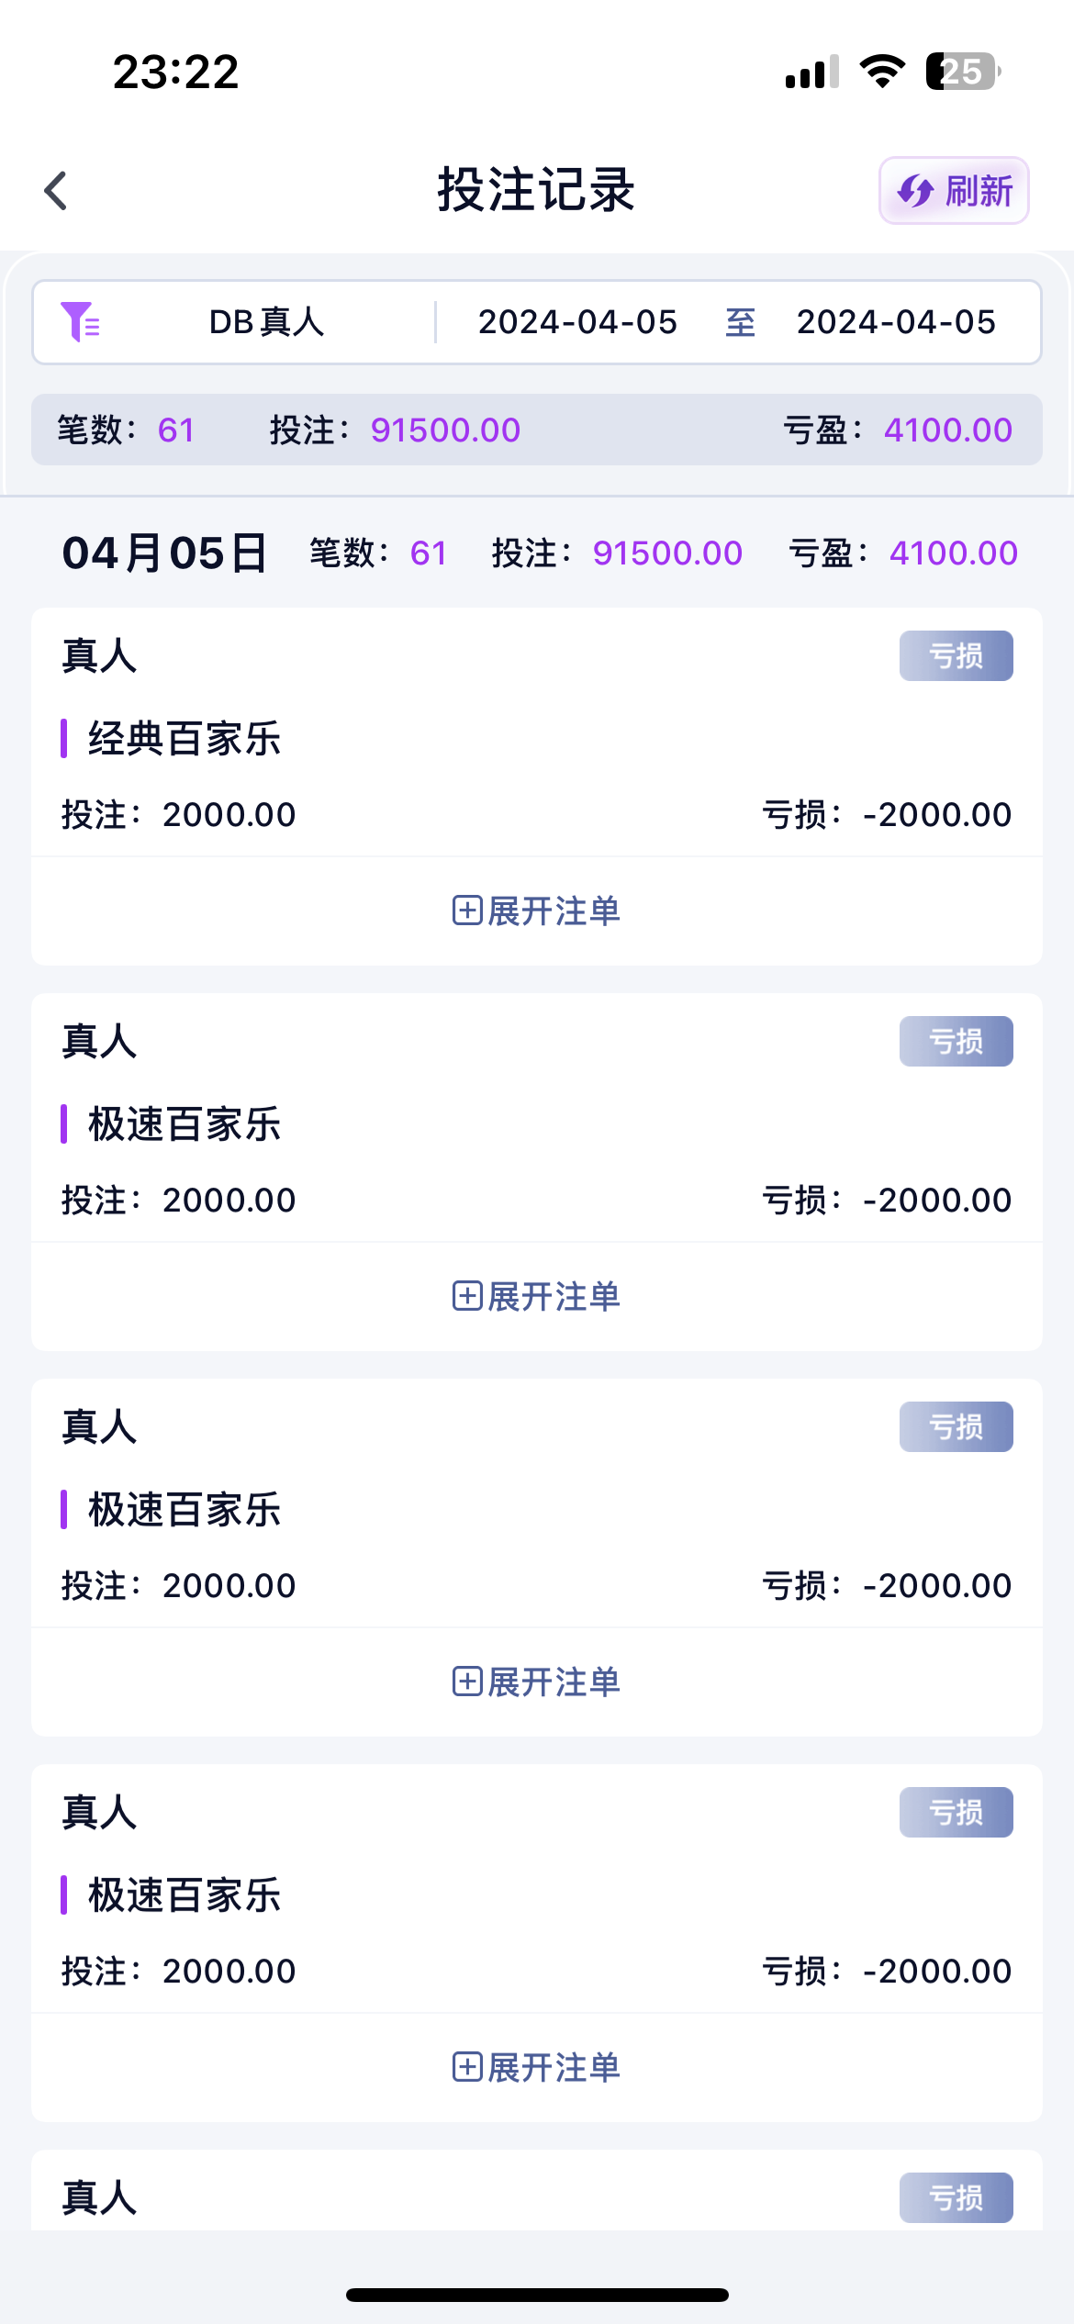Tap the refresh lightning icon
Image resolution: width=1074 pixels, height=2324 pixels.
915,191
